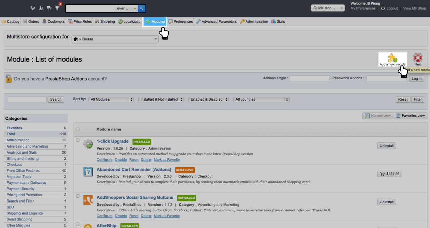The width and height of the screenshot is (430, 228).
Task: Click the Logout link
Action: point(389,8)
